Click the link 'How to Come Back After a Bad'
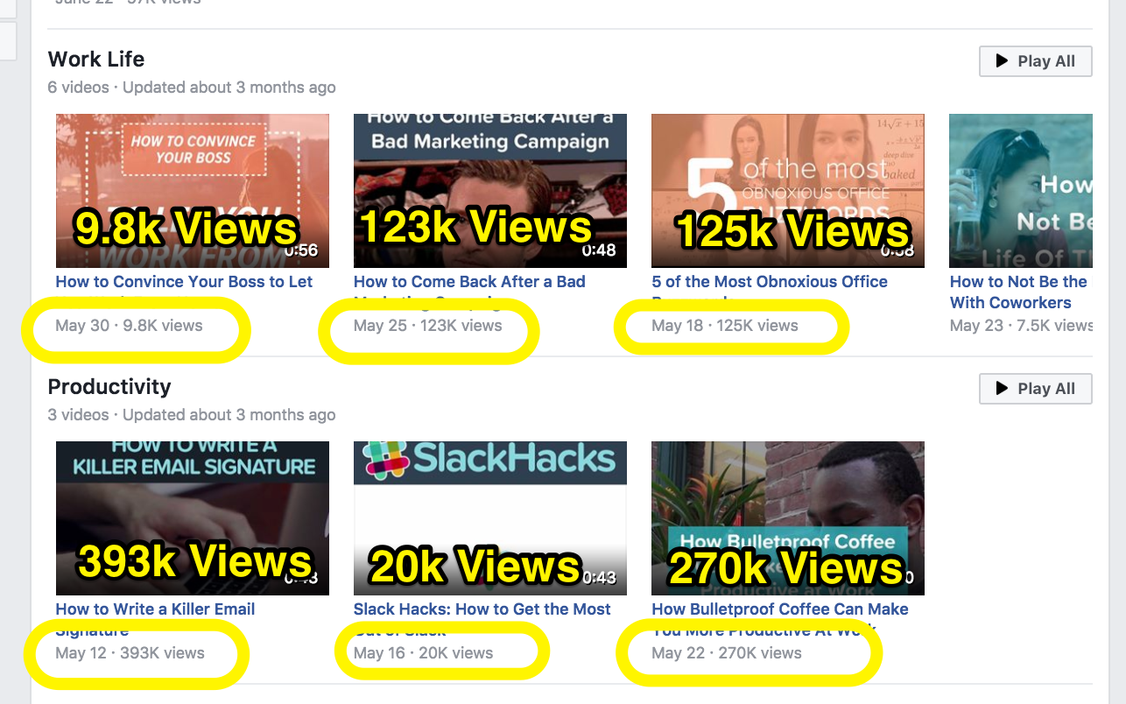Viewport: 1126px width, 704px height. [x=469, y=282]
